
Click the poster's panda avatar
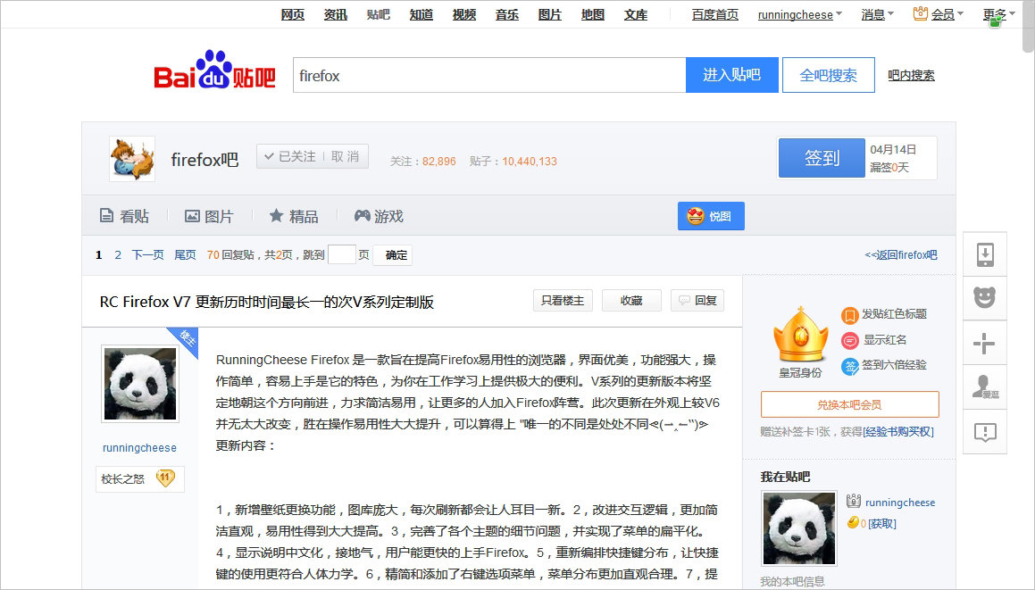(x=140, y=384)
